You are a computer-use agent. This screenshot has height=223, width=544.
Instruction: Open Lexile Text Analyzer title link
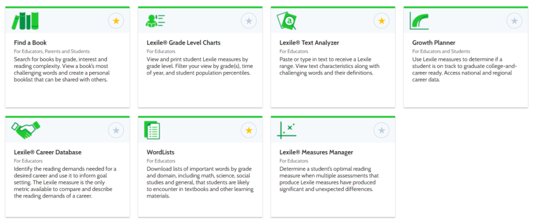pyautogui.click(x=309, y=43)
